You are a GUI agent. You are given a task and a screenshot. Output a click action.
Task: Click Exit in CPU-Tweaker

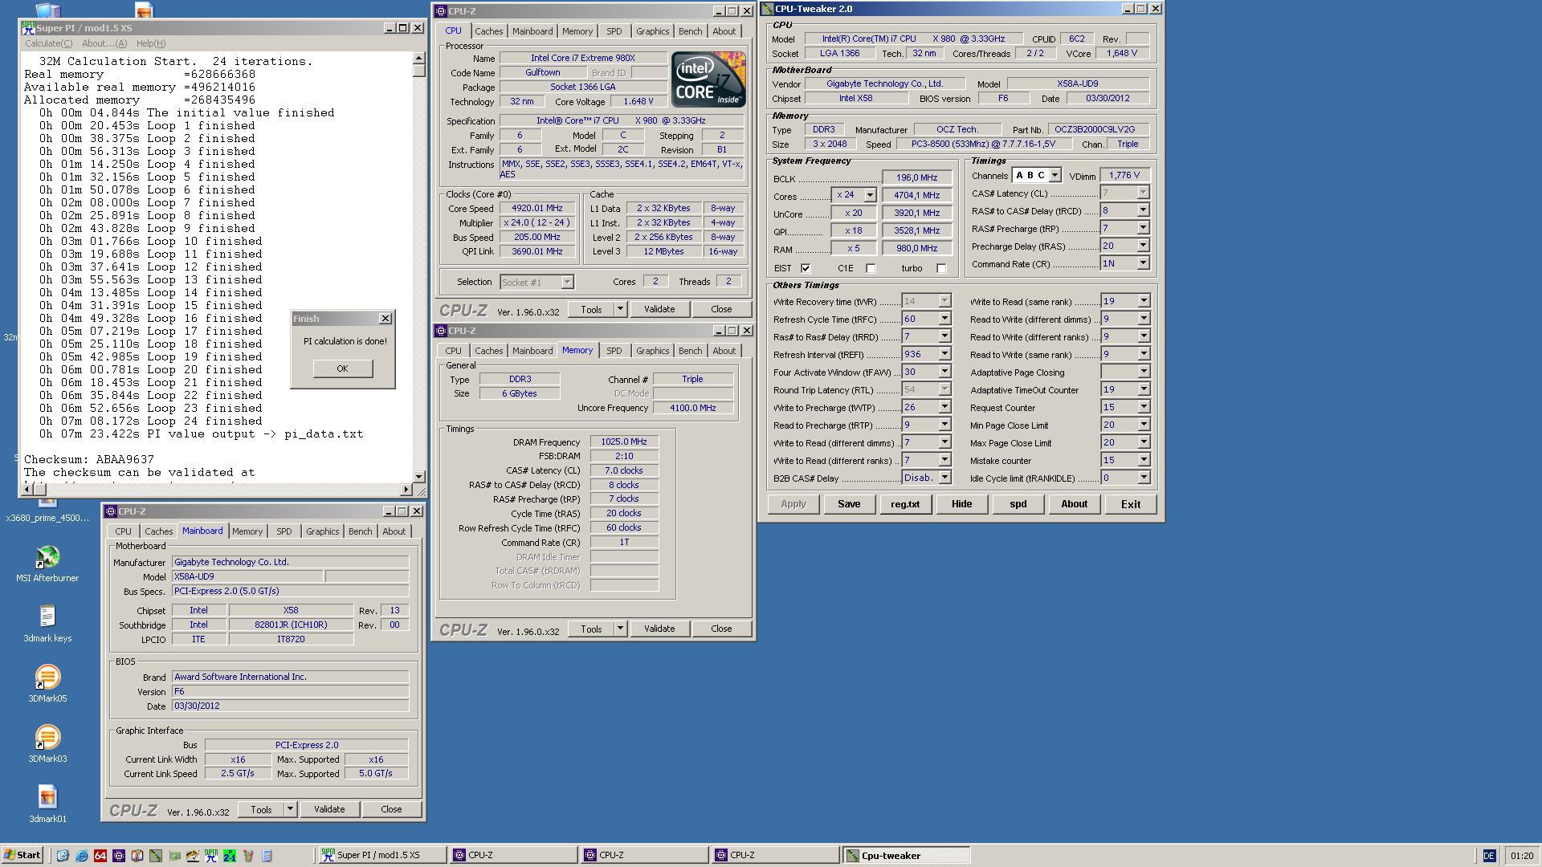pyautogui.click(x=1130, y=504)
